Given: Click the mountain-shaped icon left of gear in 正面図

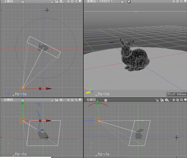Looking at the screenshot, I should pos(57,100).
